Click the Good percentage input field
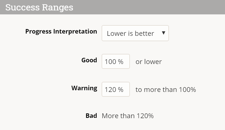The height and width of the screenshot is (130, 225). tap(115, 61)
